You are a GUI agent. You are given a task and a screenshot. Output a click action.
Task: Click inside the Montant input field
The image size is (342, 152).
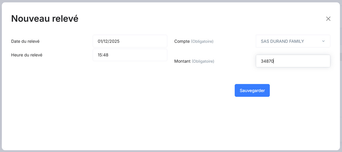(x=293, y=61)
